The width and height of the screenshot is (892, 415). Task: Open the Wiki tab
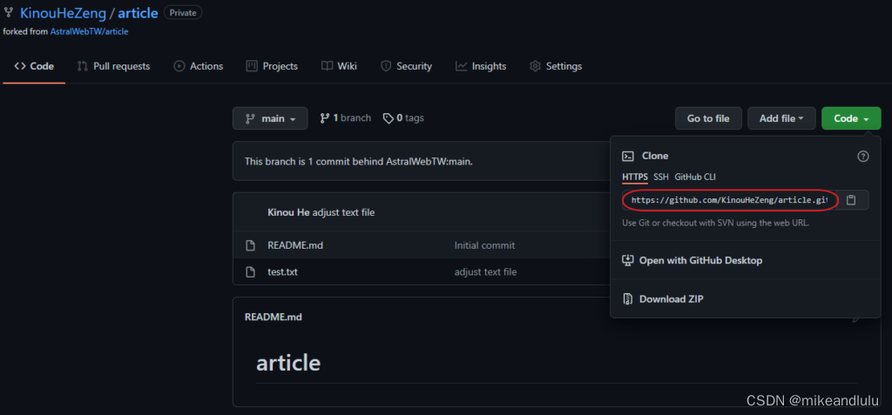[x=339, y=66]
